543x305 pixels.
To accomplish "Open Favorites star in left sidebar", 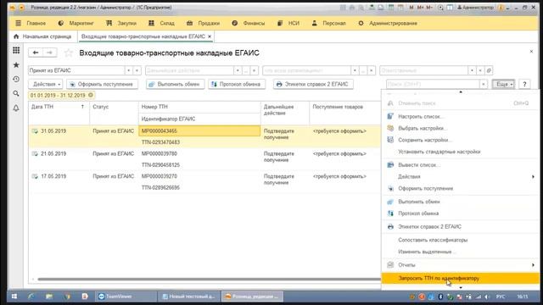I will (16, 65).
